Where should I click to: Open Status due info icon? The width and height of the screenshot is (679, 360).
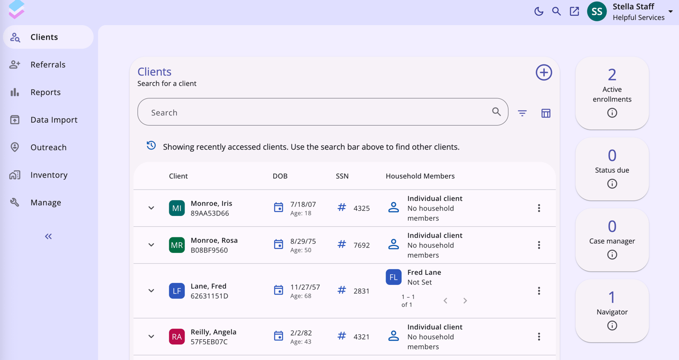pos(612,184)
